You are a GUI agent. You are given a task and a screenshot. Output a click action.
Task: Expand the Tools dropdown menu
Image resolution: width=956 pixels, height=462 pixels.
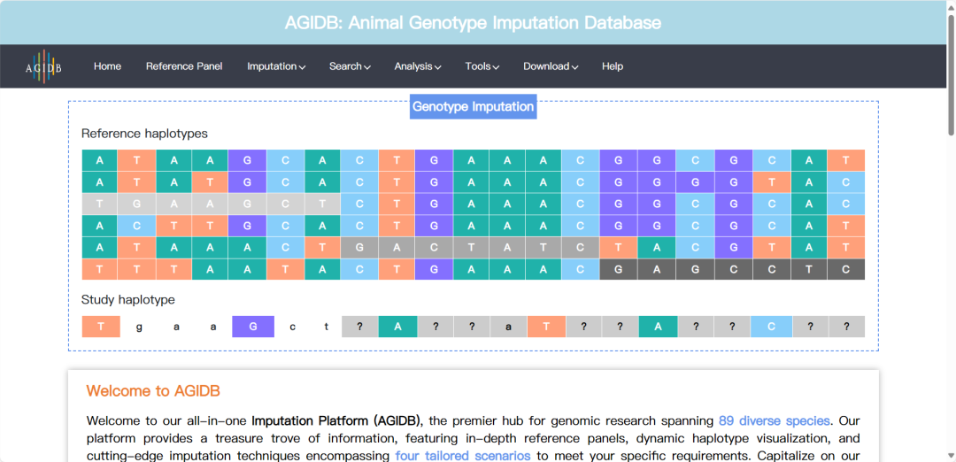(x=482, y=66)
